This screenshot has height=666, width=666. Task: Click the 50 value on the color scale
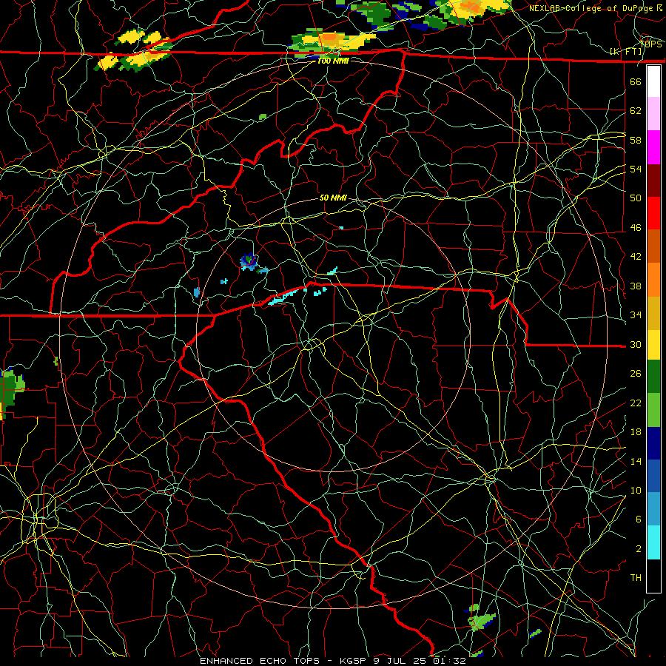click(x=636, y=198)
